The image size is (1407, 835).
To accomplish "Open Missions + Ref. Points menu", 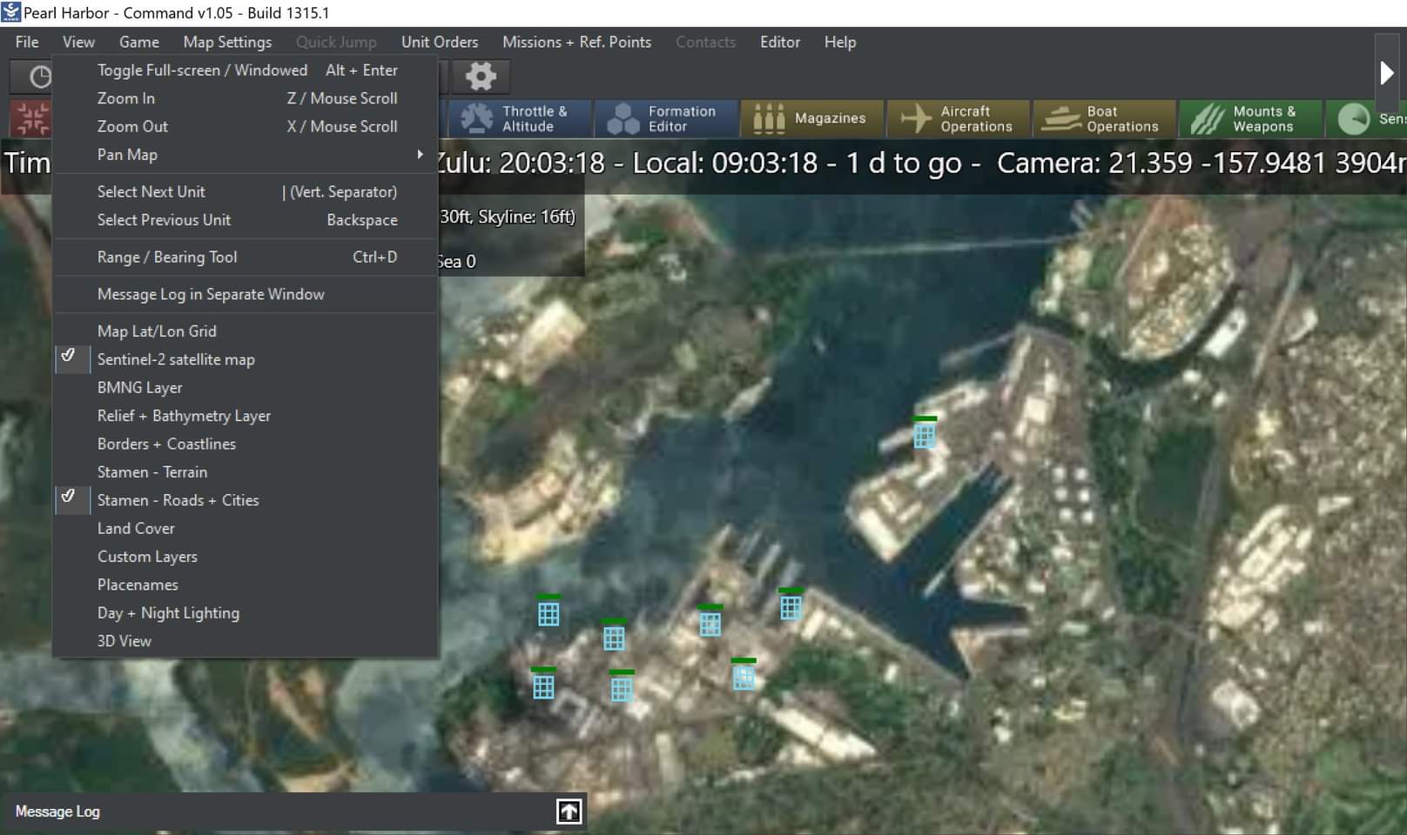I will coord(576,42).
